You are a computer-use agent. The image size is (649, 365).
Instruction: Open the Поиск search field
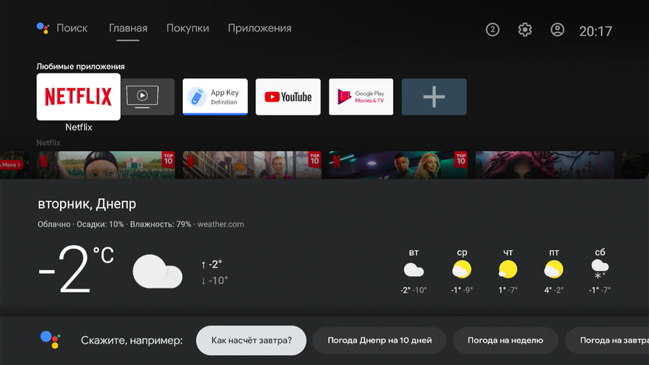(x=72, y=28)
